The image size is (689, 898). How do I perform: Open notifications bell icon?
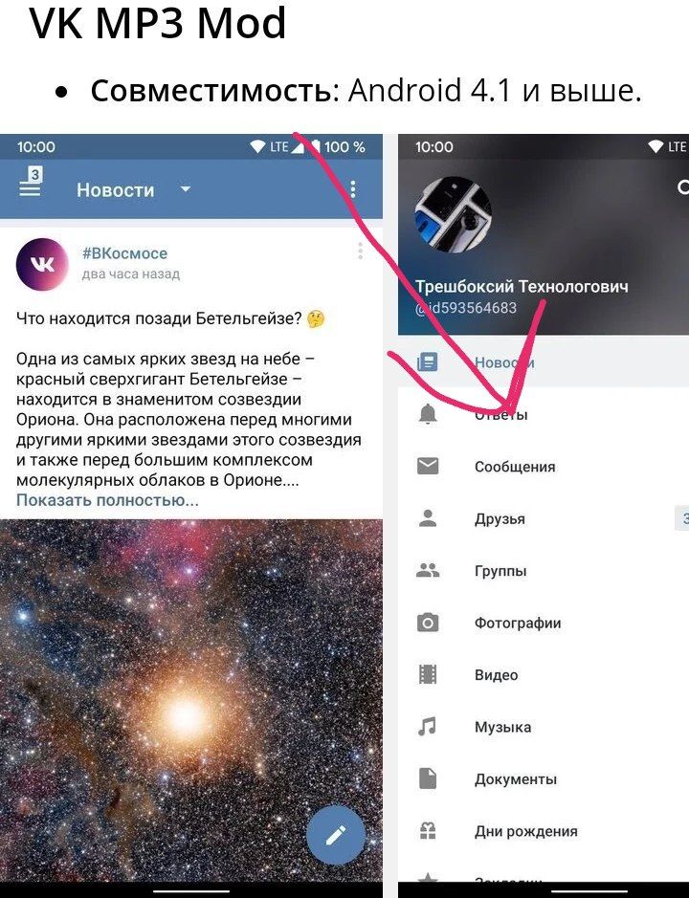[x=428, y=413]
